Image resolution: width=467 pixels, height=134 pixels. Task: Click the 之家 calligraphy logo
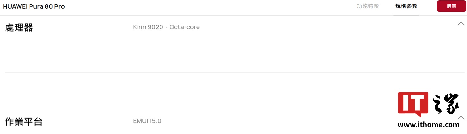(446, 104)
